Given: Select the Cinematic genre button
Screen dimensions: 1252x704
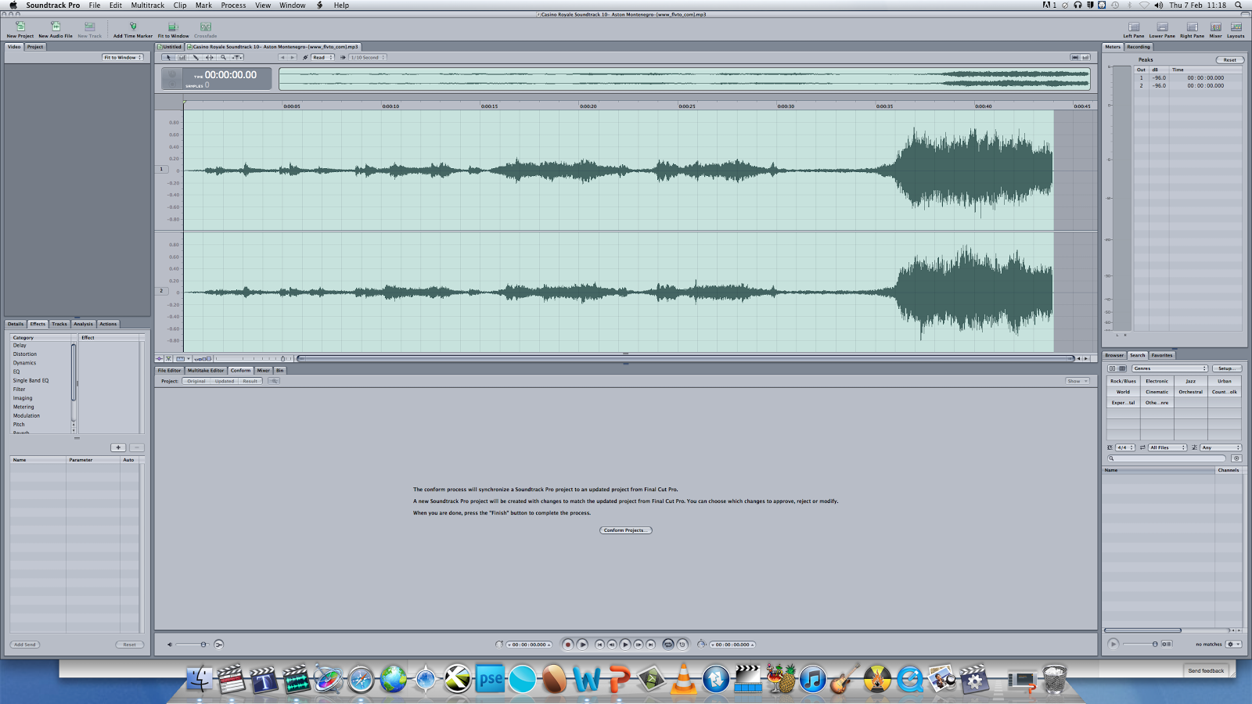Looking at the screenshot, I should pyautogui.click(x=1157, y=392).
